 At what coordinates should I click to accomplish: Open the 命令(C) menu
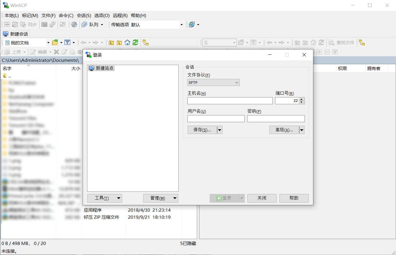(66, 15)
